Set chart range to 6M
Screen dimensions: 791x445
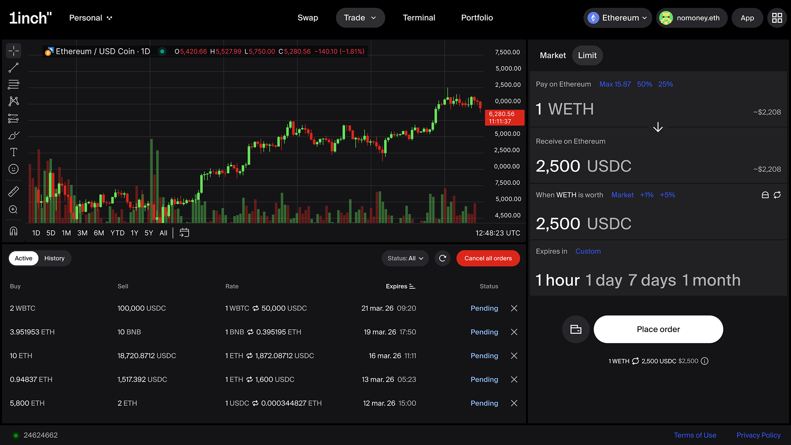click(99, 233)
